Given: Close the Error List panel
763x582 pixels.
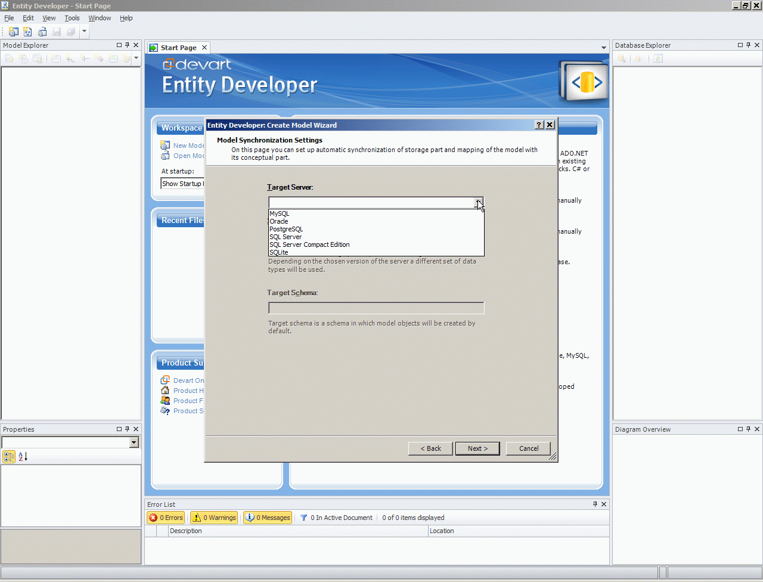Looking at the screenshot, I should [604, 504].
